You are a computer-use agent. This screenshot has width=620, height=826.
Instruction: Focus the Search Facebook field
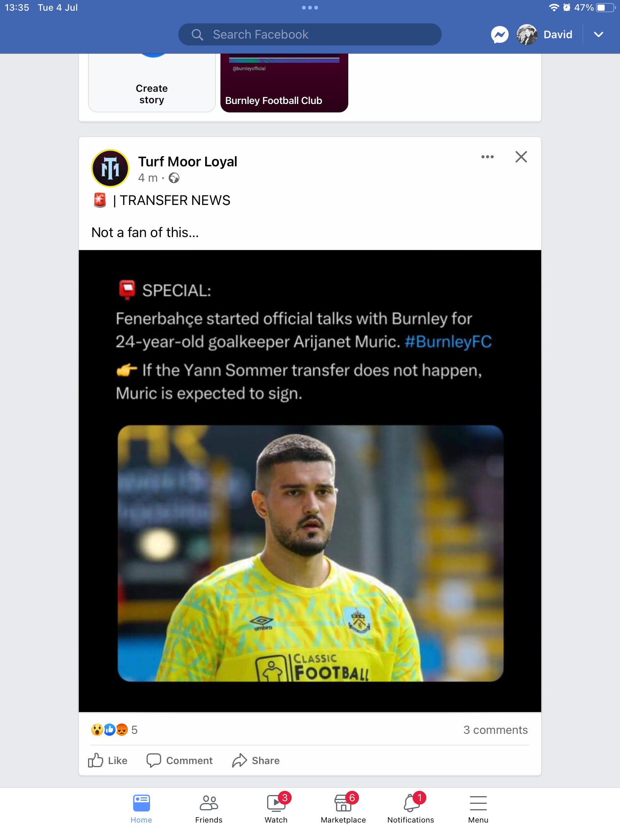click(x=310, y=35)
